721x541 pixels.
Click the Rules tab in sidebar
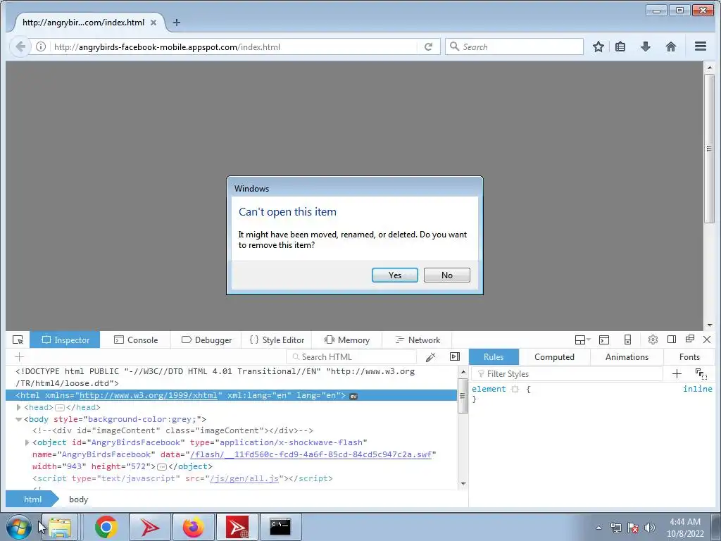(494, 357)
